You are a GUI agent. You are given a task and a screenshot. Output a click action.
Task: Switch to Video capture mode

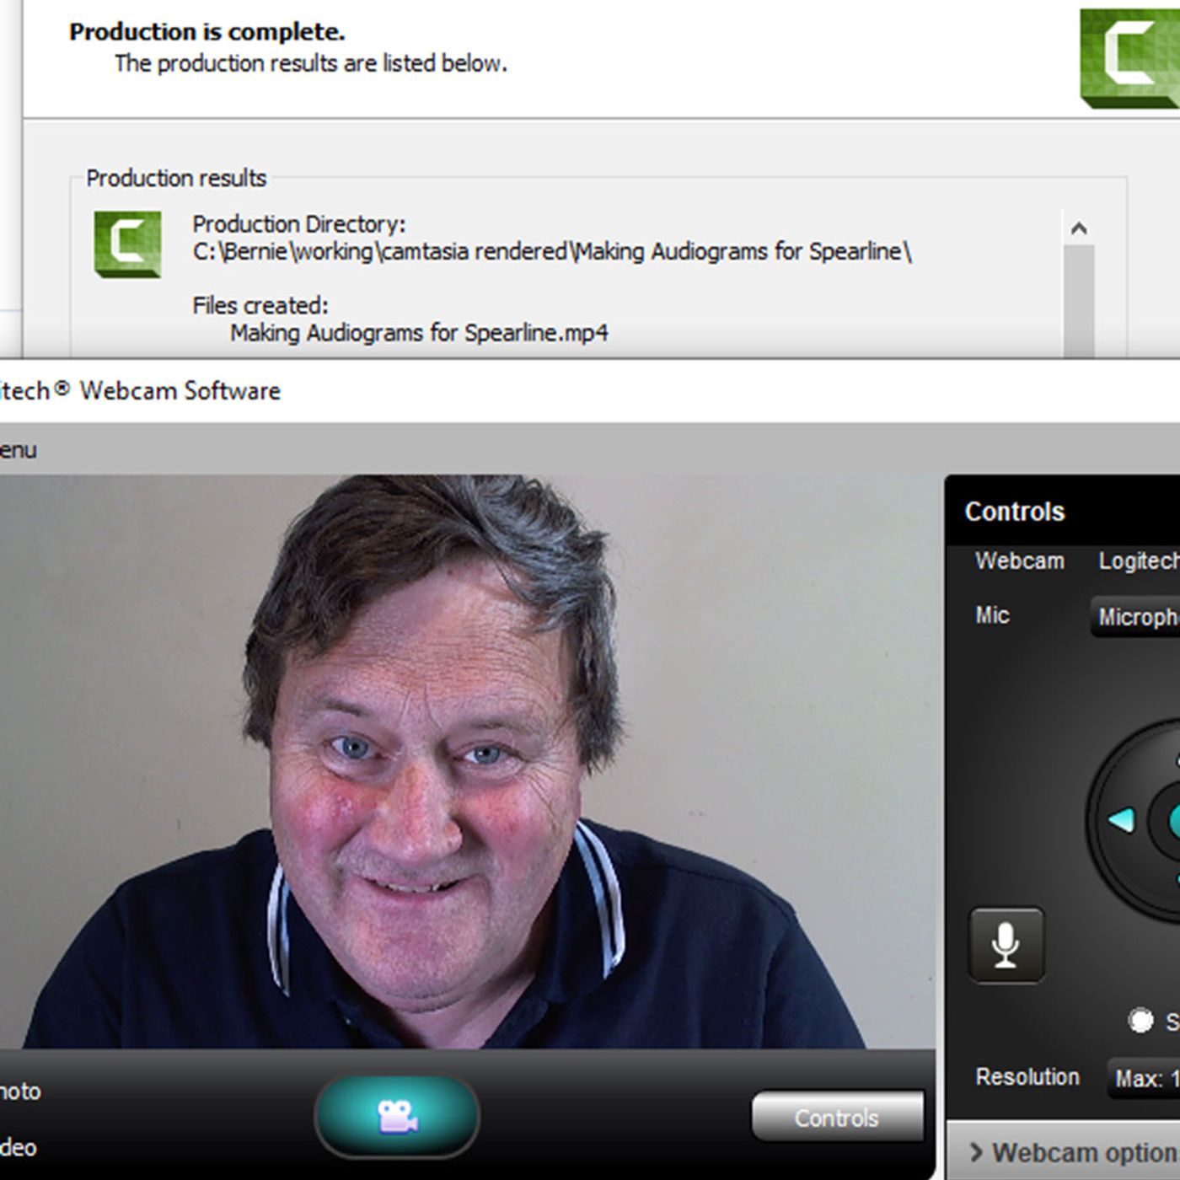point(17,1147)
